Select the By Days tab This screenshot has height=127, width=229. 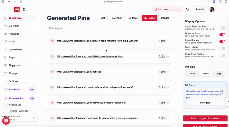(133, 18)
